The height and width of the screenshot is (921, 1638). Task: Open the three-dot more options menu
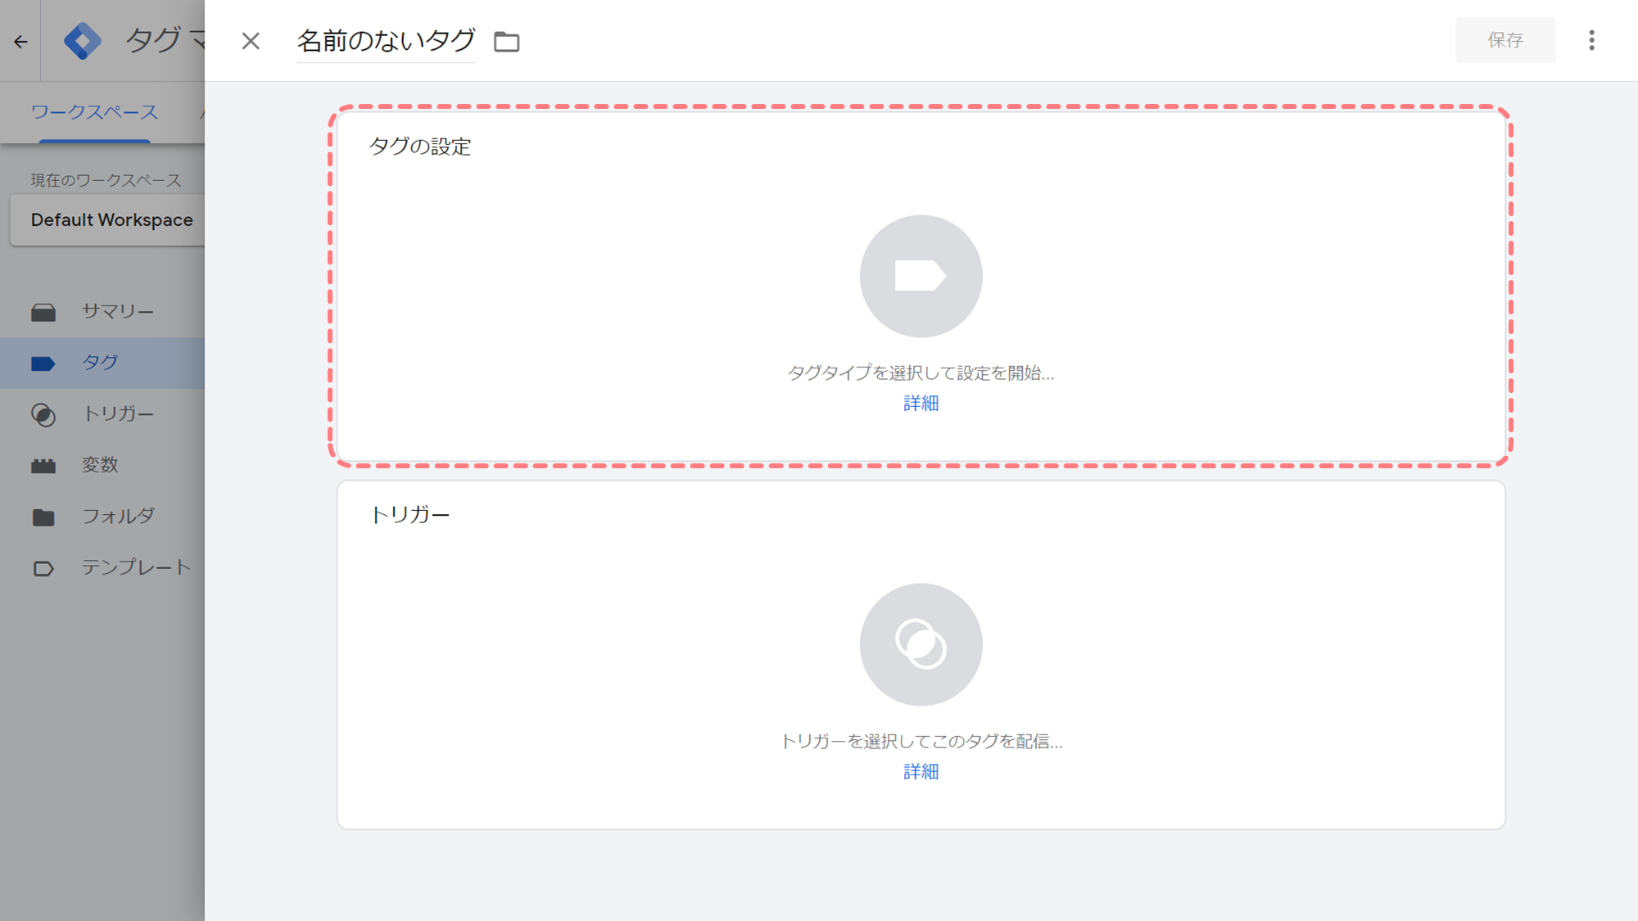coord(1591,40)
